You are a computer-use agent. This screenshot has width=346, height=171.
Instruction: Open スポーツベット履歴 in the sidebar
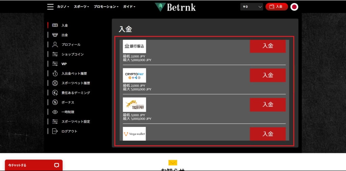[x=76, y=83]
